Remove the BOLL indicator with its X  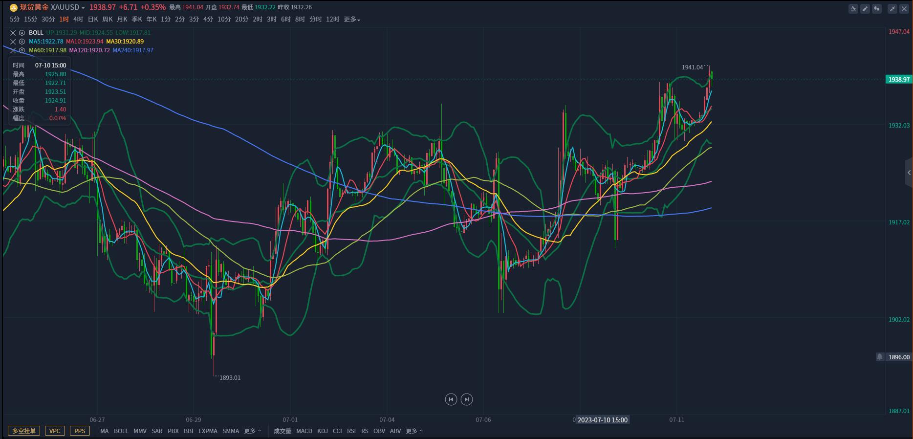13,33
